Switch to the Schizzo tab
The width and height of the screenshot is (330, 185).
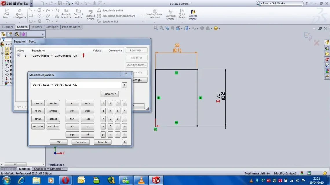pos(22,27)
